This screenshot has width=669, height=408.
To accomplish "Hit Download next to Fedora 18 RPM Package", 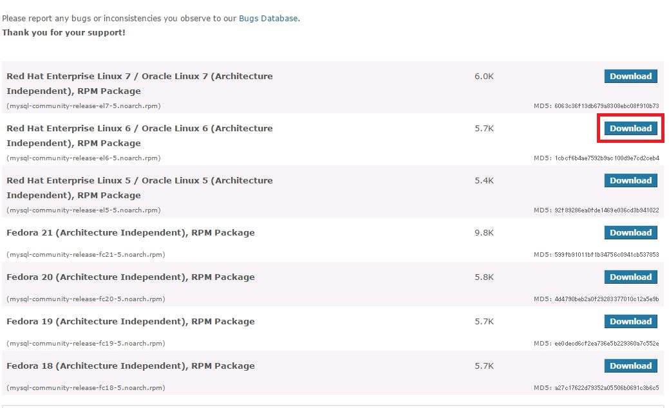I will 630,366.
